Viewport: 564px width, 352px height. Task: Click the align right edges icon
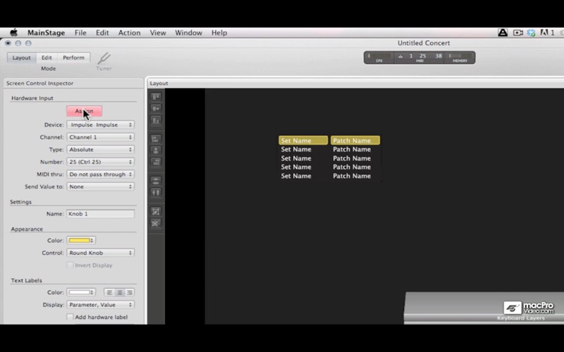click(156, 163)
